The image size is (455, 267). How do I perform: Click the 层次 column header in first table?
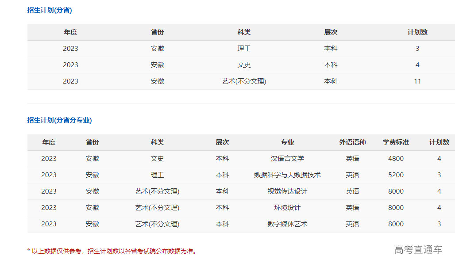point(331,32)
